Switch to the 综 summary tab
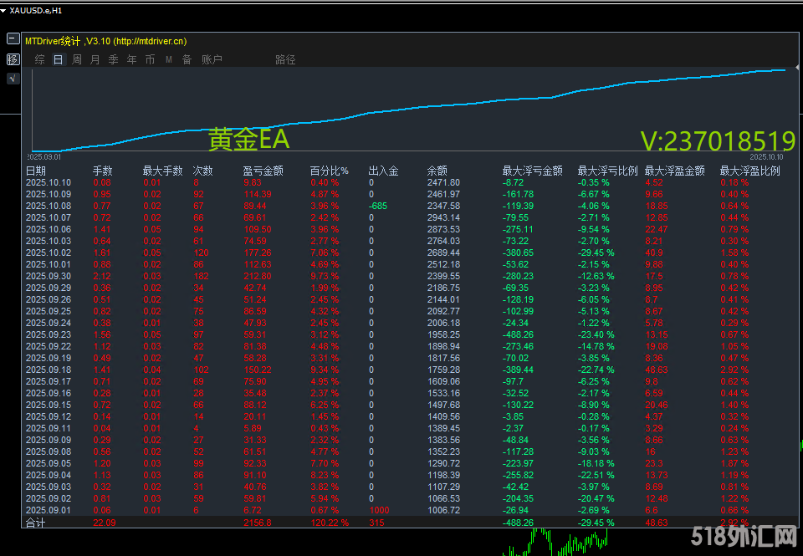The image size is (803, 556). pyautogui.click(x=39, y=59)
